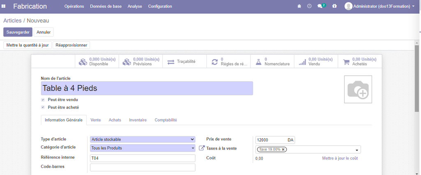Screen dimensions: 421x175
Task: Open the apps grid menu icon
Action: pos(4,6)
